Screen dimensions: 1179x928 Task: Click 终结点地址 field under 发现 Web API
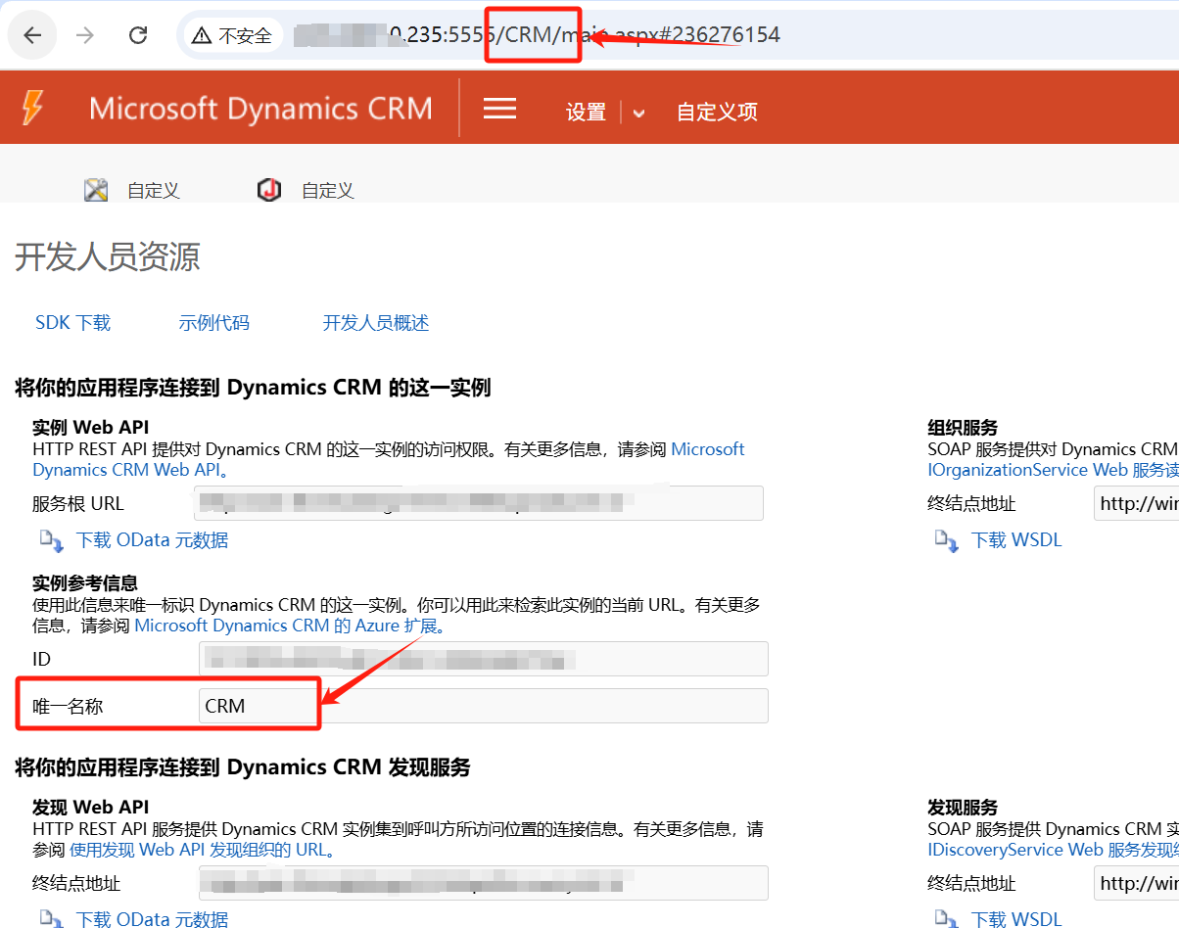tap(484, 883)
